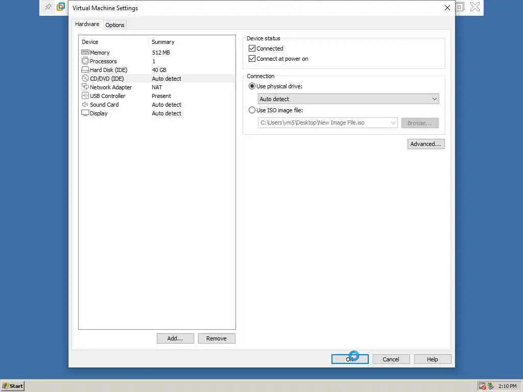Click the restore icon in the background window
The height and width of the screenshot is (392, 523).
coord(460,7)
